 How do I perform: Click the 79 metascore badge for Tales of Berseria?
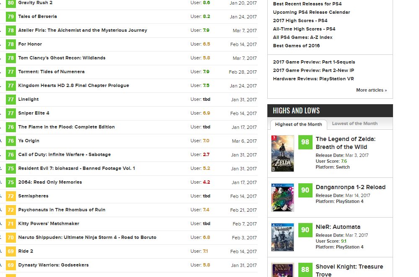pos(11,17)
